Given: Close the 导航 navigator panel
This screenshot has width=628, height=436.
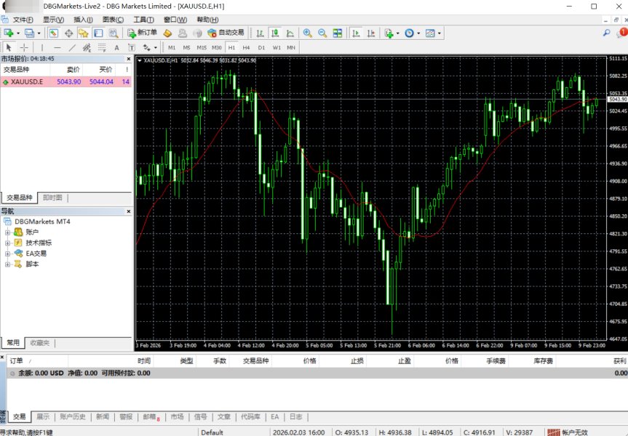Looking at the screenshot, I should [x=128, y=211].
